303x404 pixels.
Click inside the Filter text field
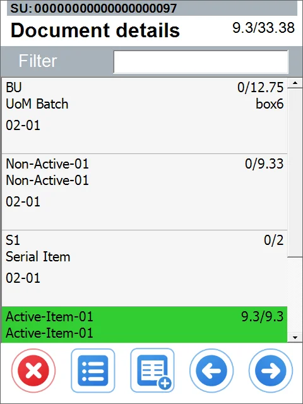201,62
